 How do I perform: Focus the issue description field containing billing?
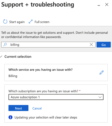pos(48,45)
